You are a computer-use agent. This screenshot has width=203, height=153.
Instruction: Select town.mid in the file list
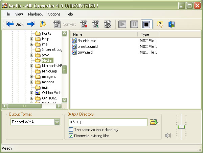[85, 52]
